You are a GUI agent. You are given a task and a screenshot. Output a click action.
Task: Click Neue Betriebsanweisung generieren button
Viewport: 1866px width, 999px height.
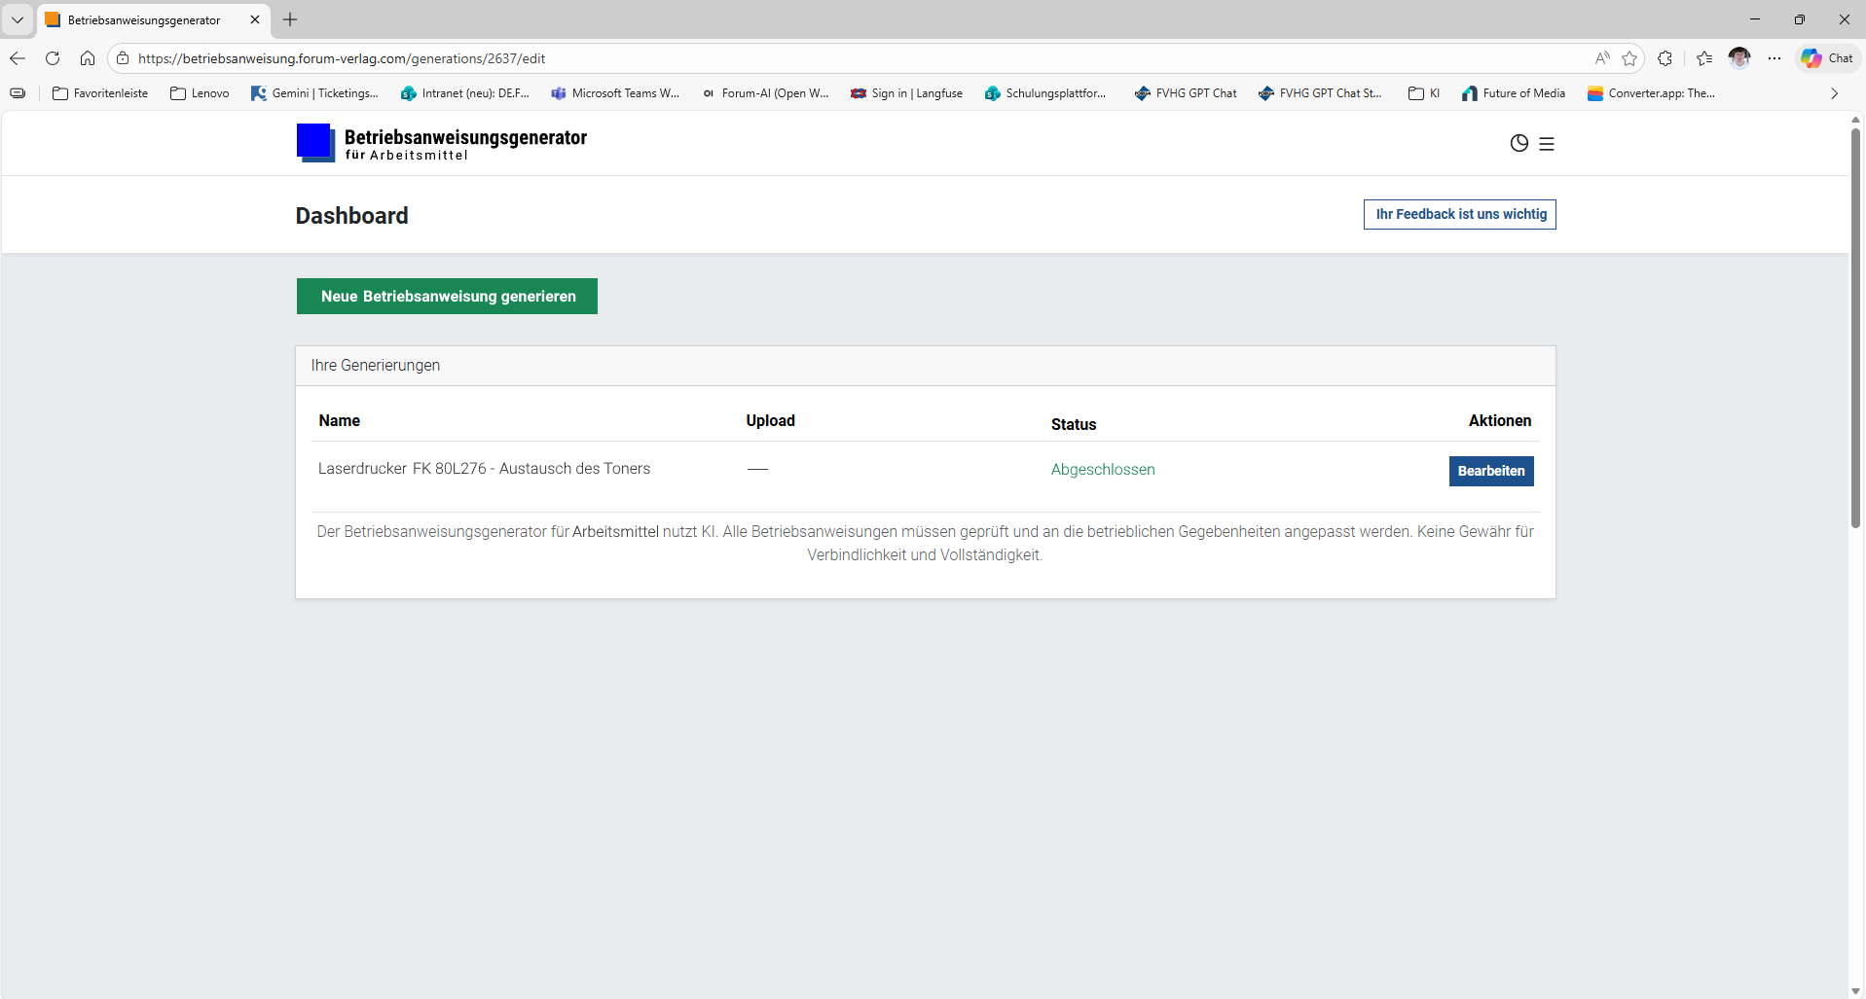point(447,297)
